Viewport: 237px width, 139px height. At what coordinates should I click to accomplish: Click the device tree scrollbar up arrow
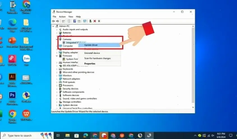click(x=193, y=26)
